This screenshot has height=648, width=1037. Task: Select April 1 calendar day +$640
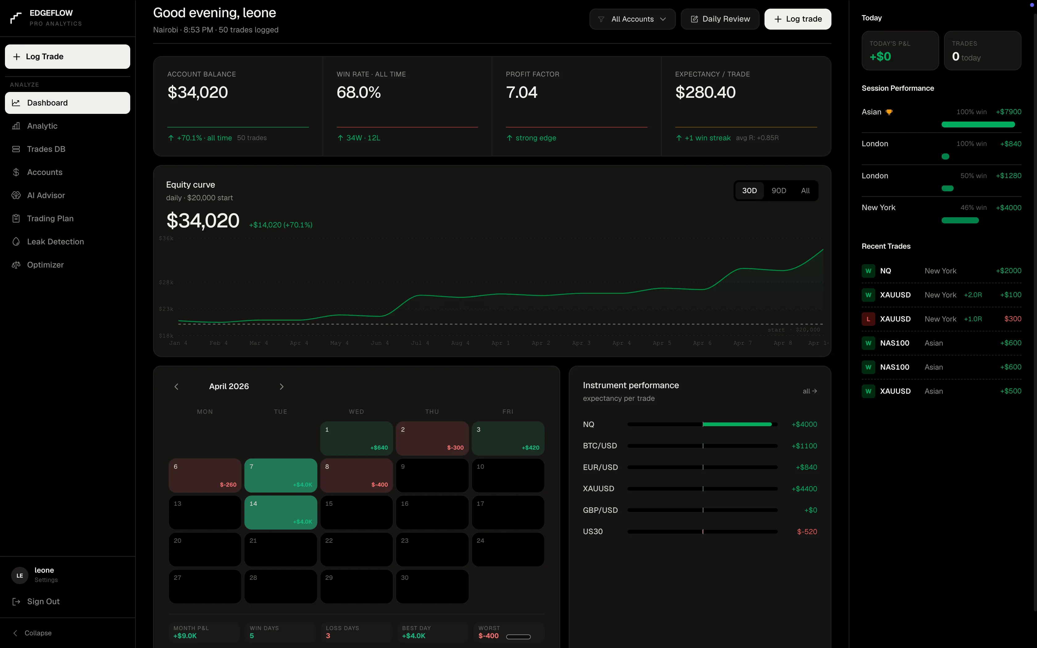pos(356,438)
